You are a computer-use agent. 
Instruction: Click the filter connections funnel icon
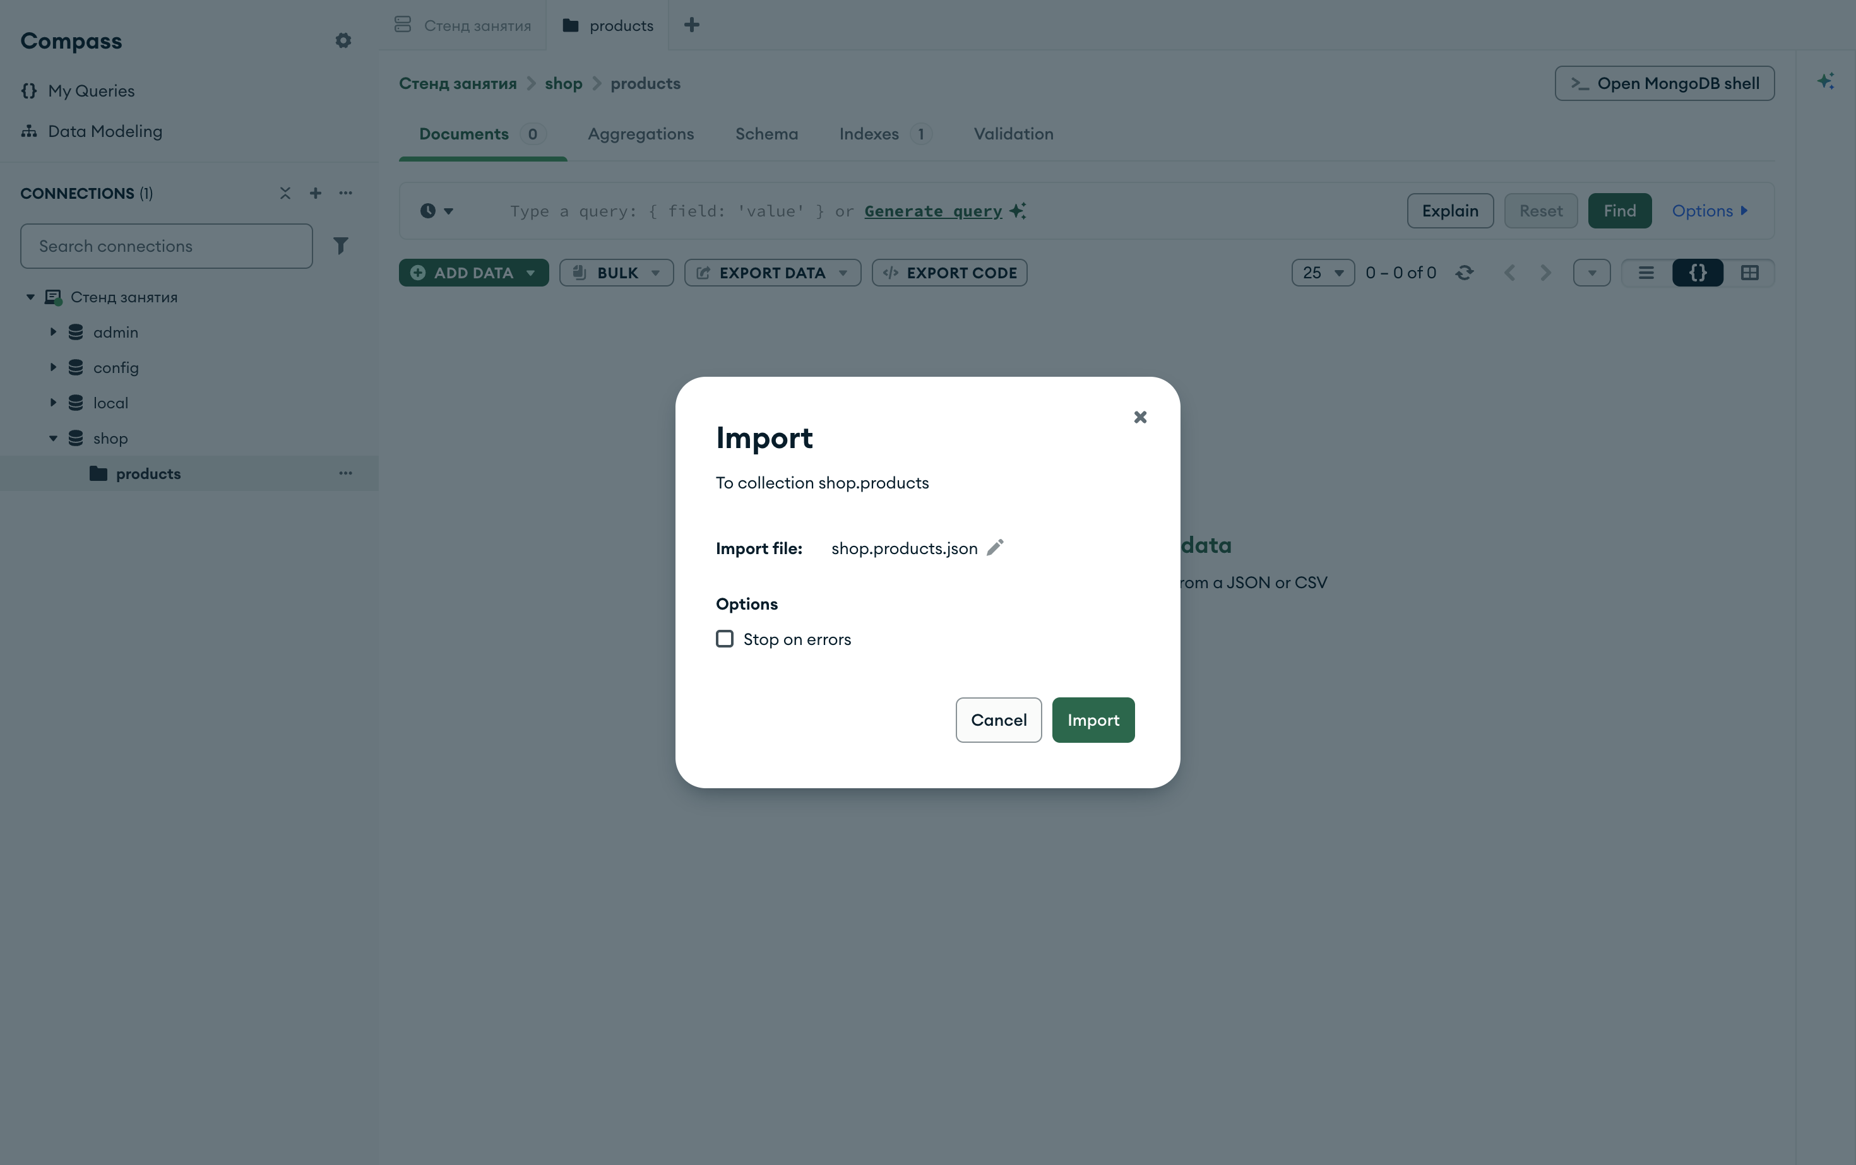point(340,245)
